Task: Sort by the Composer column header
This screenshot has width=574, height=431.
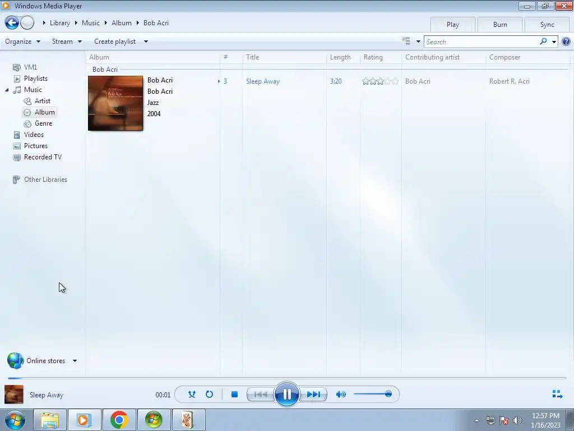Action: coord(527,57)
